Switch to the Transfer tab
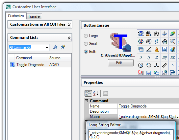 pyautogui.click(x=34, y=16)
